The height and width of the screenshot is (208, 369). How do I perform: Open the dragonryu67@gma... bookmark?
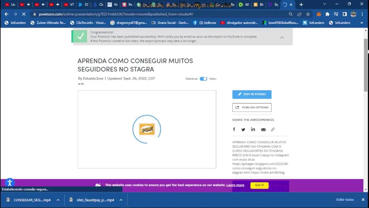129,23
